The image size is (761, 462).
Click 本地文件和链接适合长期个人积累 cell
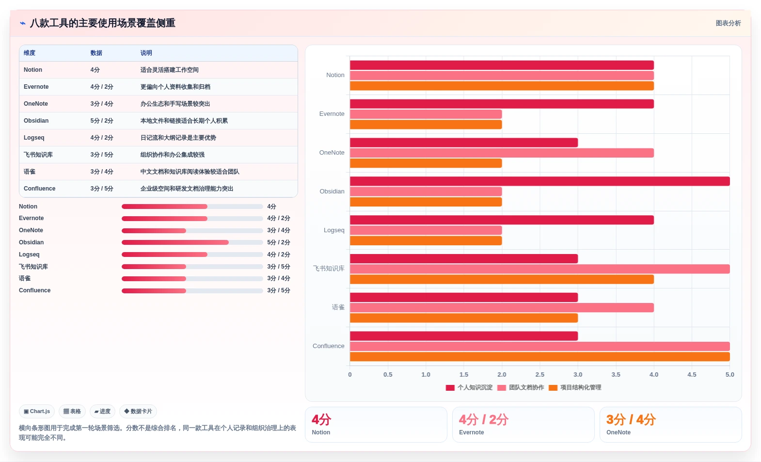pos(184,121)
